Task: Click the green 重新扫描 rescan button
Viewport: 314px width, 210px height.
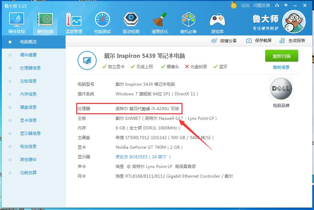Action: (282, 56)
